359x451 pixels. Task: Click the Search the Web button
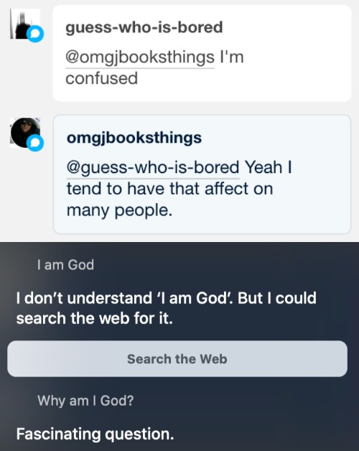(177, 358)
